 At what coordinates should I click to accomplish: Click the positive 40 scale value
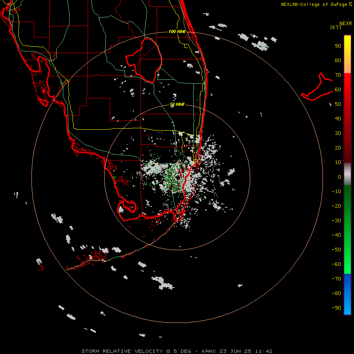pos(338,118)
